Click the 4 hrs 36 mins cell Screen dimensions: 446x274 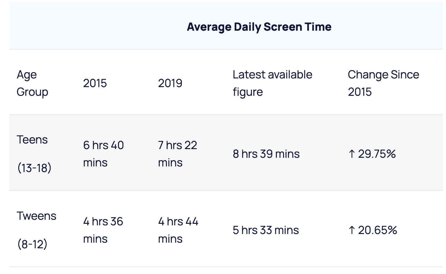point(103,230)
